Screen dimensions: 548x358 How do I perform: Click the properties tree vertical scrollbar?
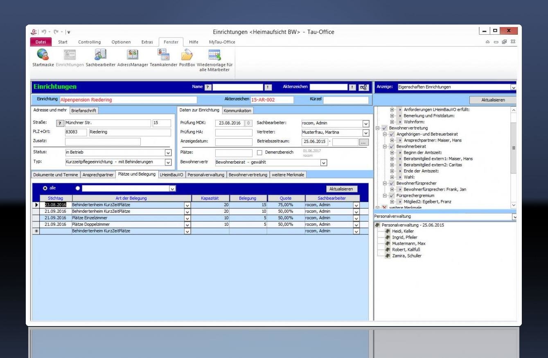[514, 147]
